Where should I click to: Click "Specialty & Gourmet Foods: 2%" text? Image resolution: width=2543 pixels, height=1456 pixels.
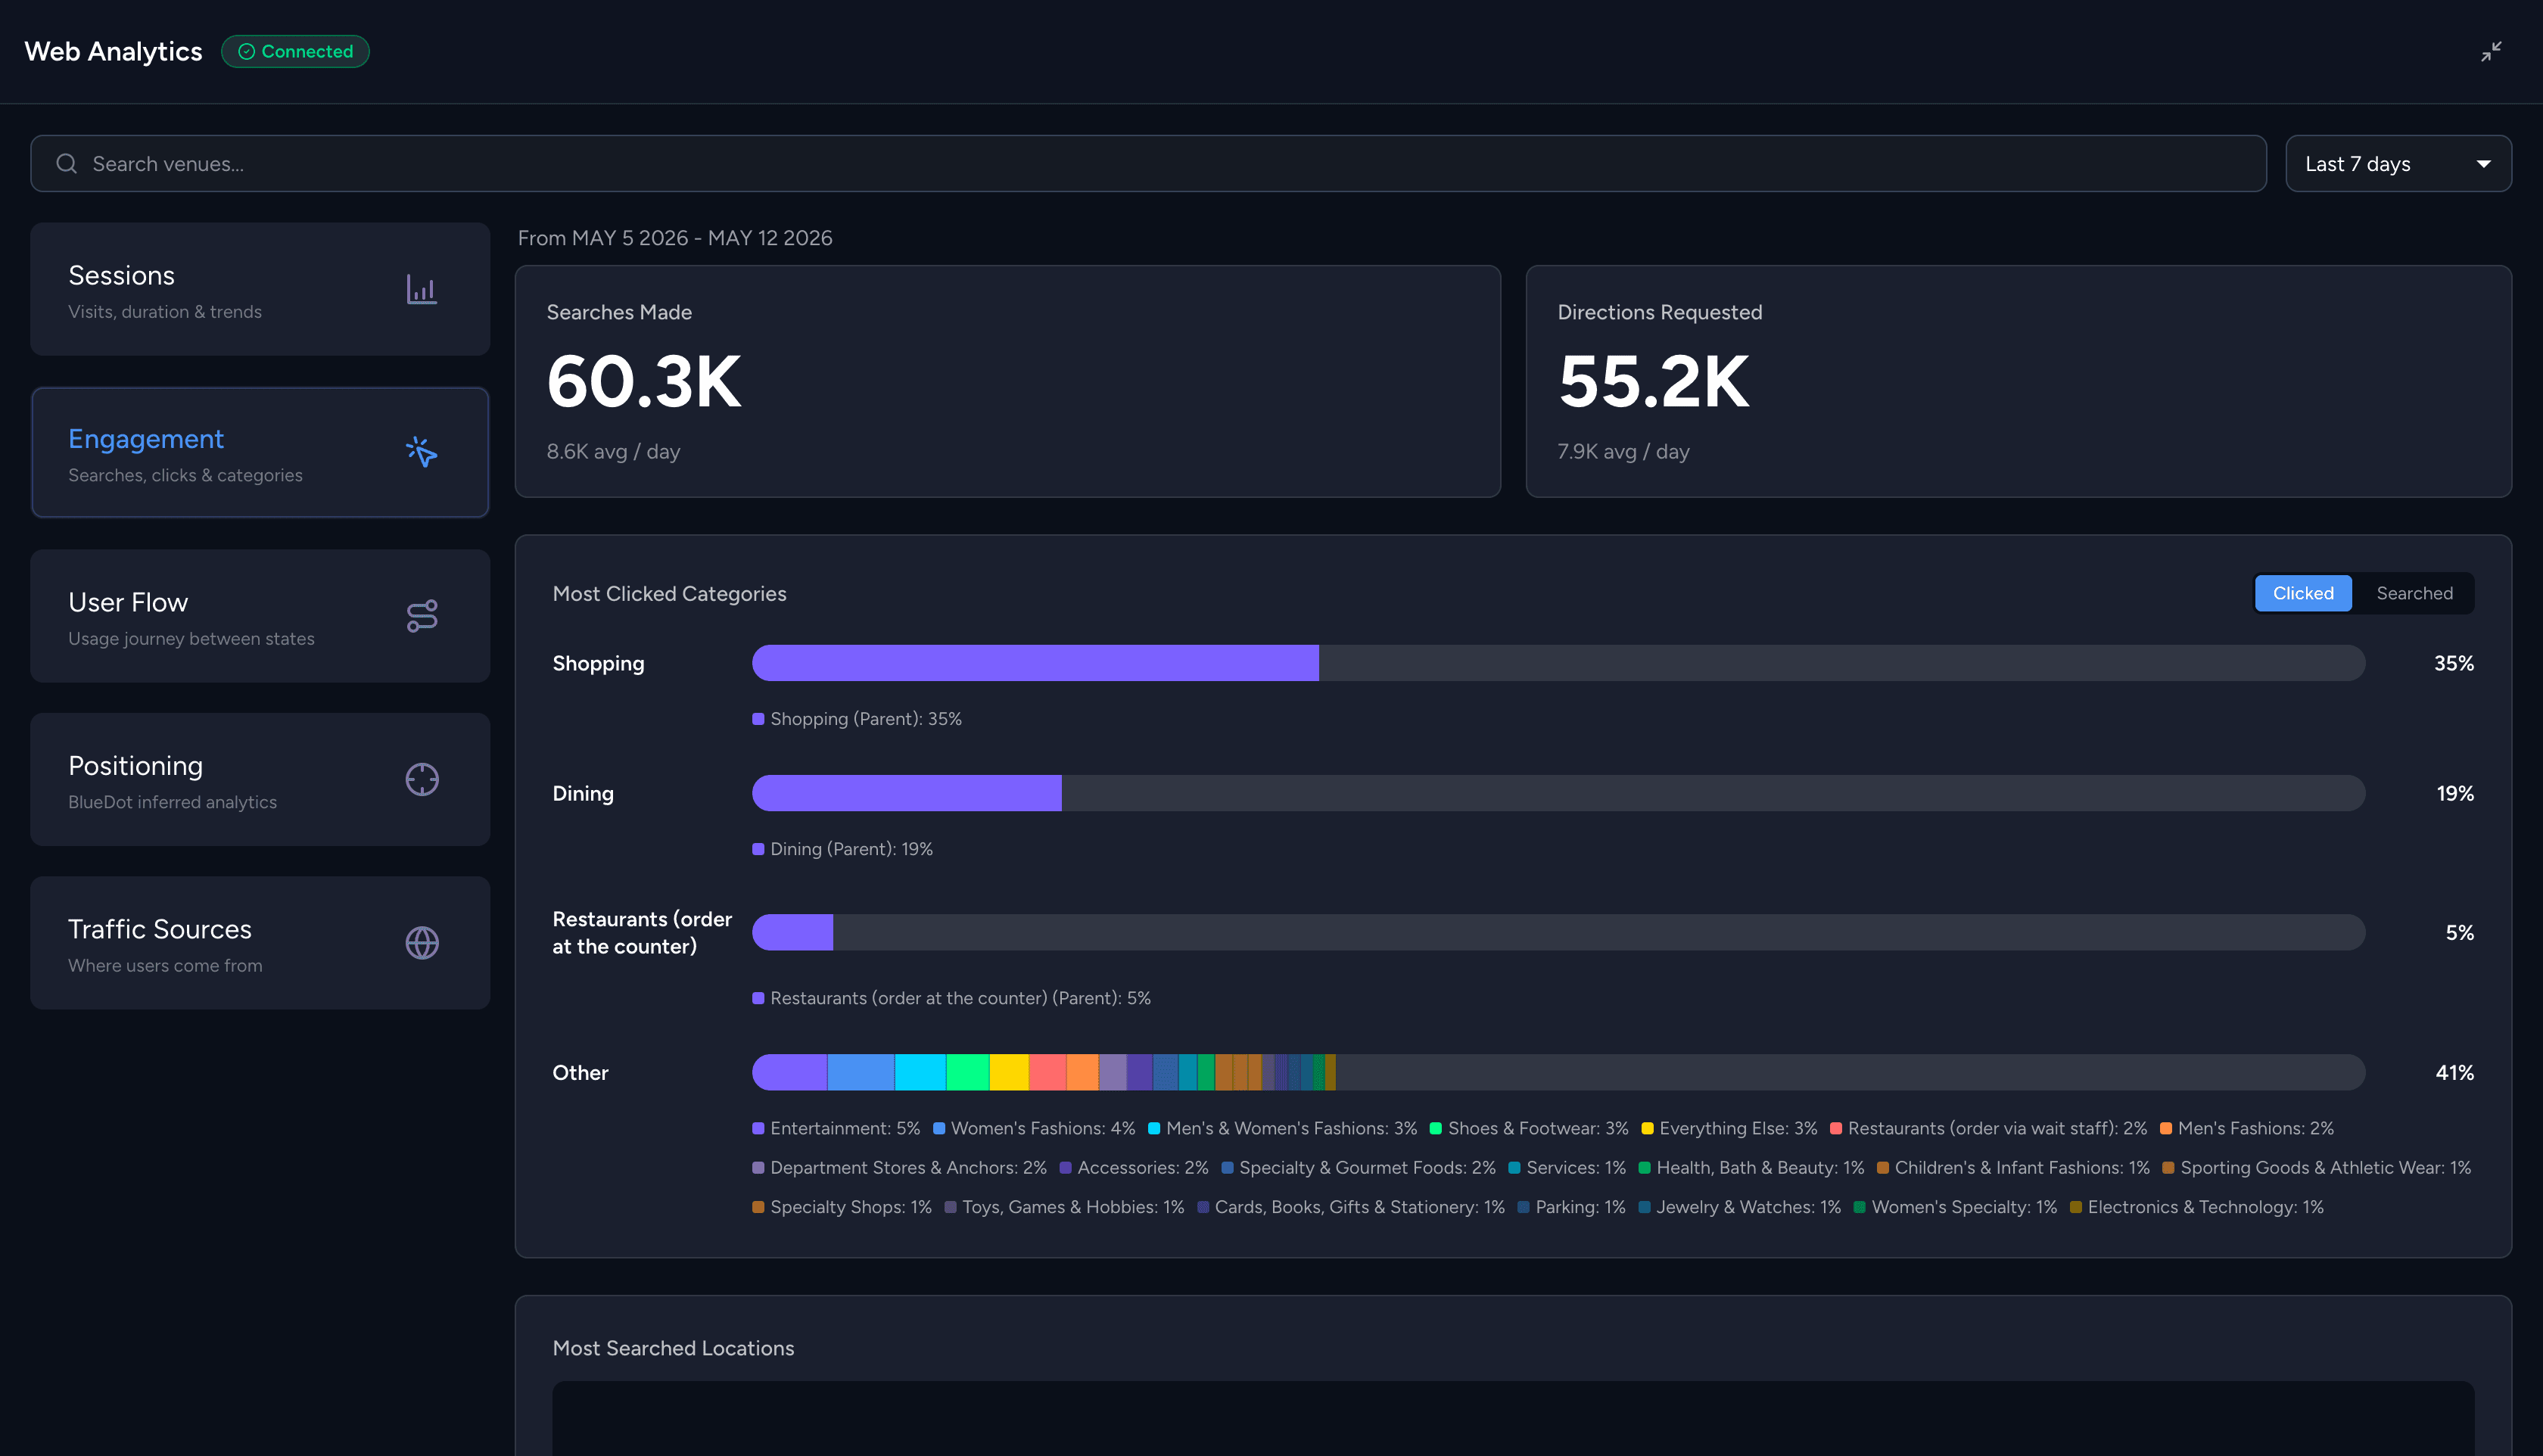click(1367, 1168)
